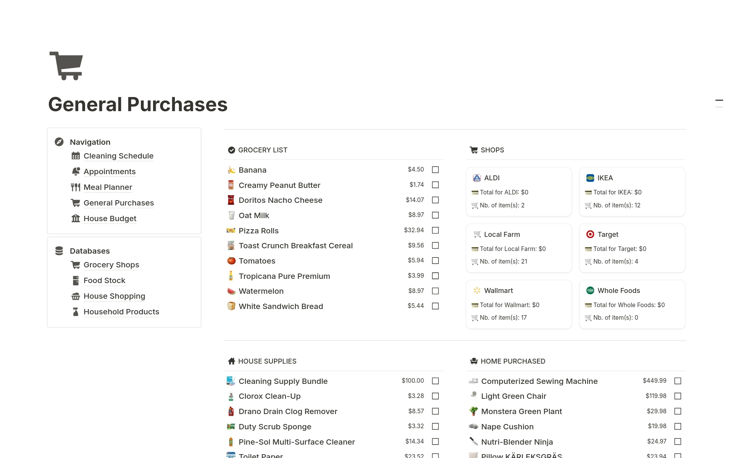Click the large shopping cart page icon
The width and height of the screenshot is (733, 458).
pos(66,66)
